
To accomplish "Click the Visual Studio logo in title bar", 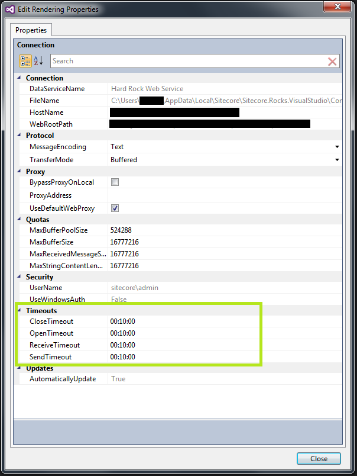I will pos(10,9).
